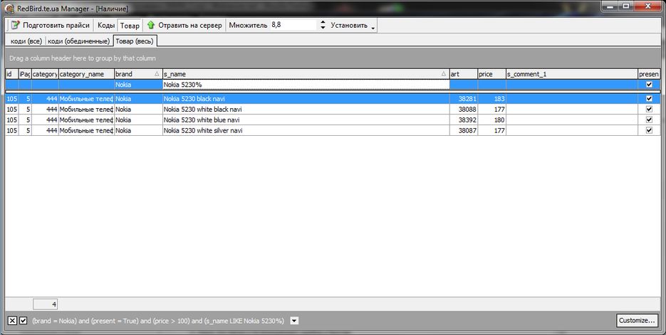This screenshot has height=335, width=666.
Task: Click the art column header
Action: (464, 74)
